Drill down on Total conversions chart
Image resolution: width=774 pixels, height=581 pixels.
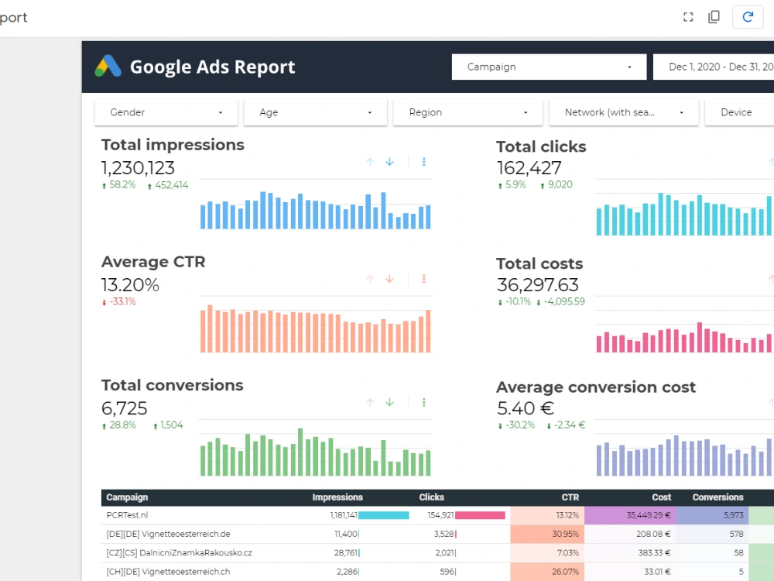[389, 402]
